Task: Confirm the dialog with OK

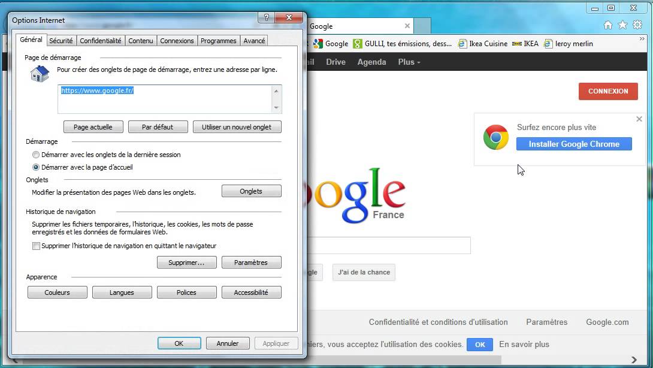Action: (x=179, y=343)
